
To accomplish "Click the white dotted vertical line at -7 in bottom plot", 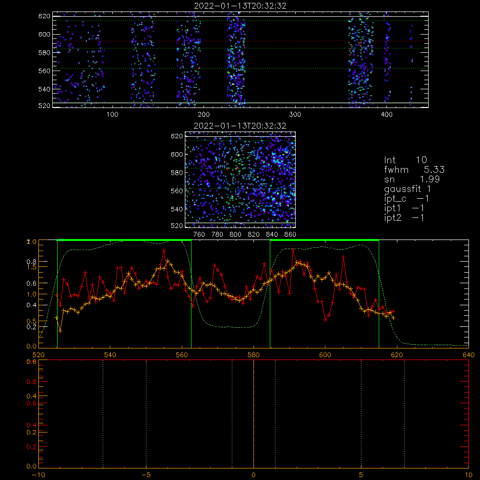I will [103, 413].
